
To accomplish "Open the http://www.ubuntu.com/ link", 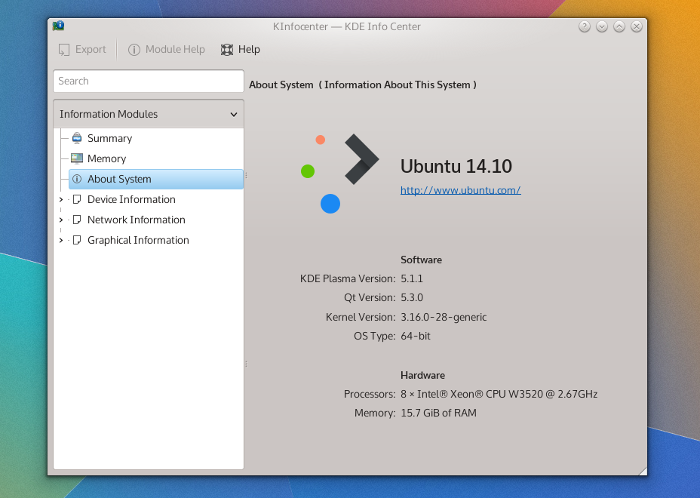I will [460, 190].
